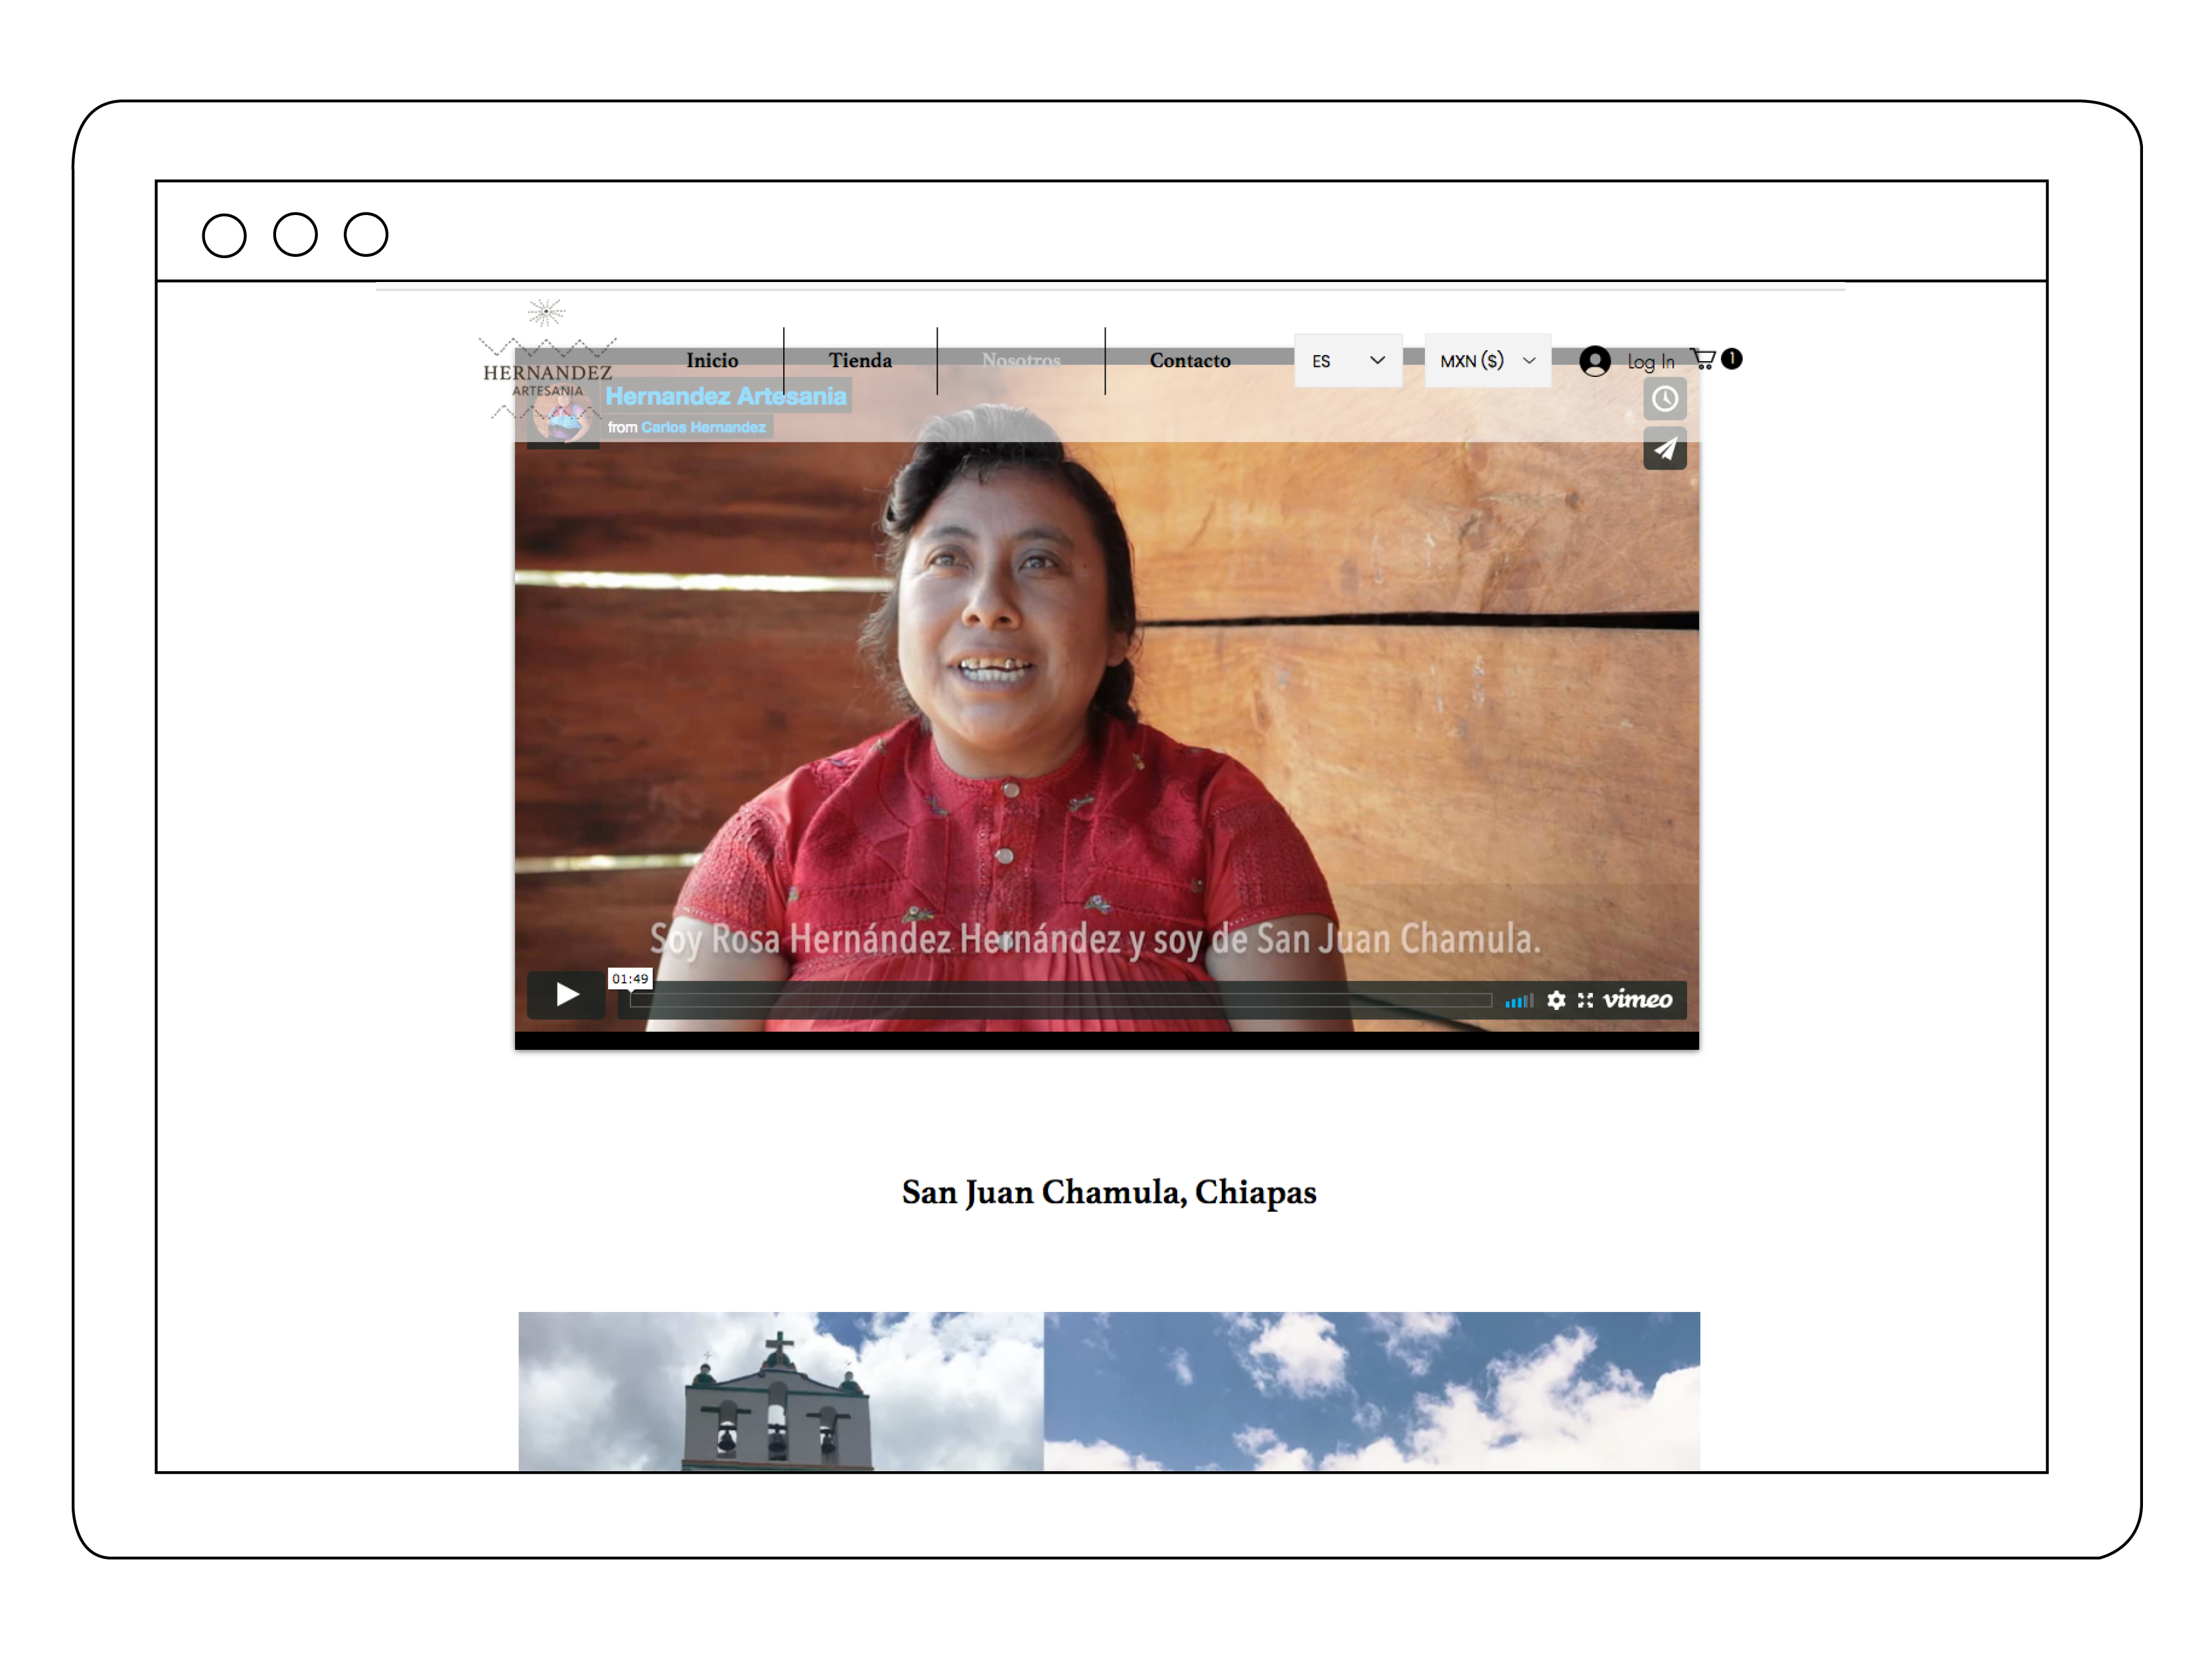Enter fullscreen video mode
This screenshot has height=1659, width=2212.
(1585, 1000)
